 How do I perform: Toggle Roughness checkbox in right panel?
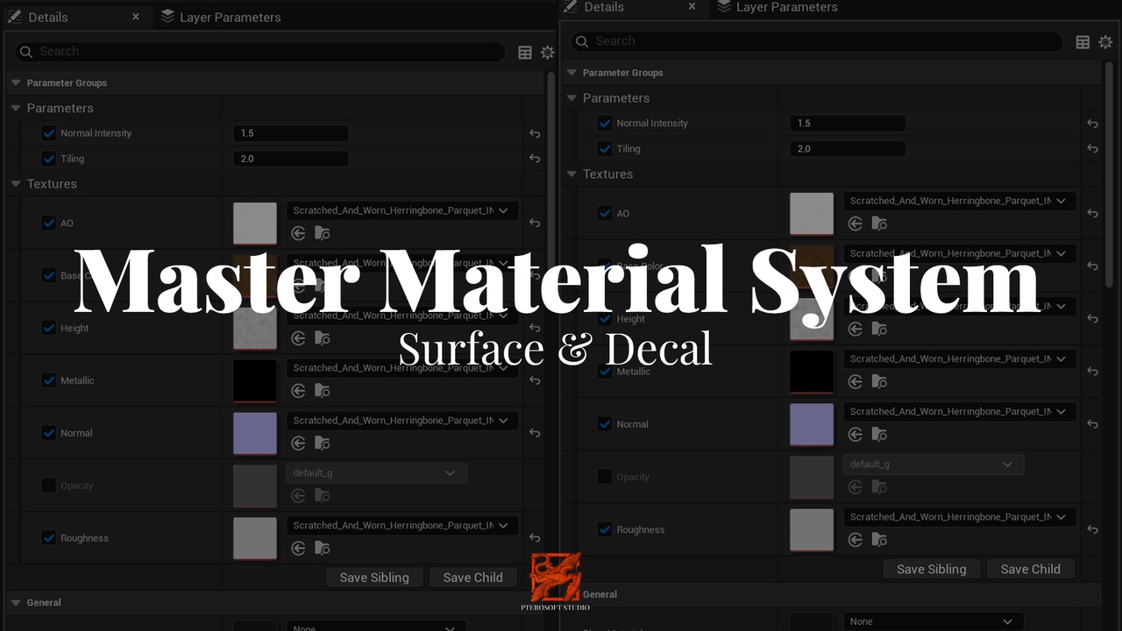click(x=605, y=529)
